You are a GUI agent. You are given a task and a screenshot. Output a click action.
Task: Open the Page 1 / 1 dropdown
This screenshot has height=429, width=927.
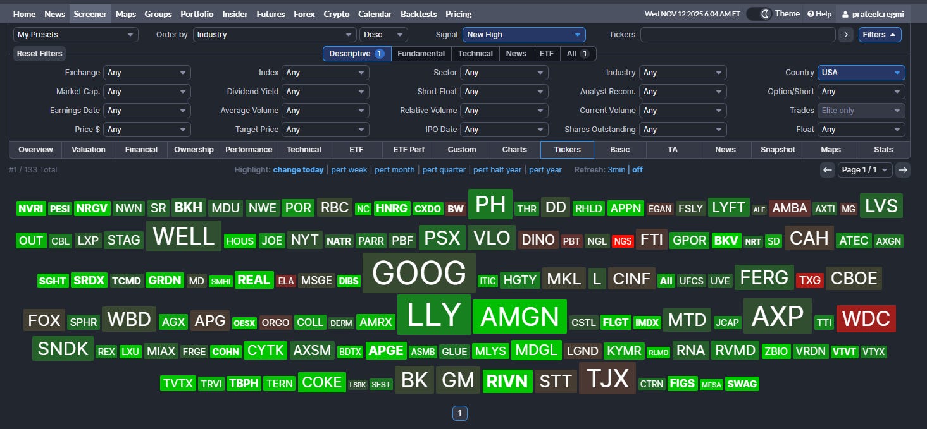point(865,169)
